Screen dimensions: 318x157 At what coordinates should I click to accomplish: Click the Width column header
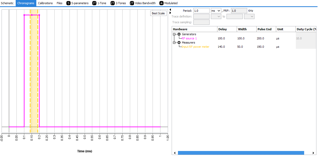pyautogui.click(x=247, y=29)
